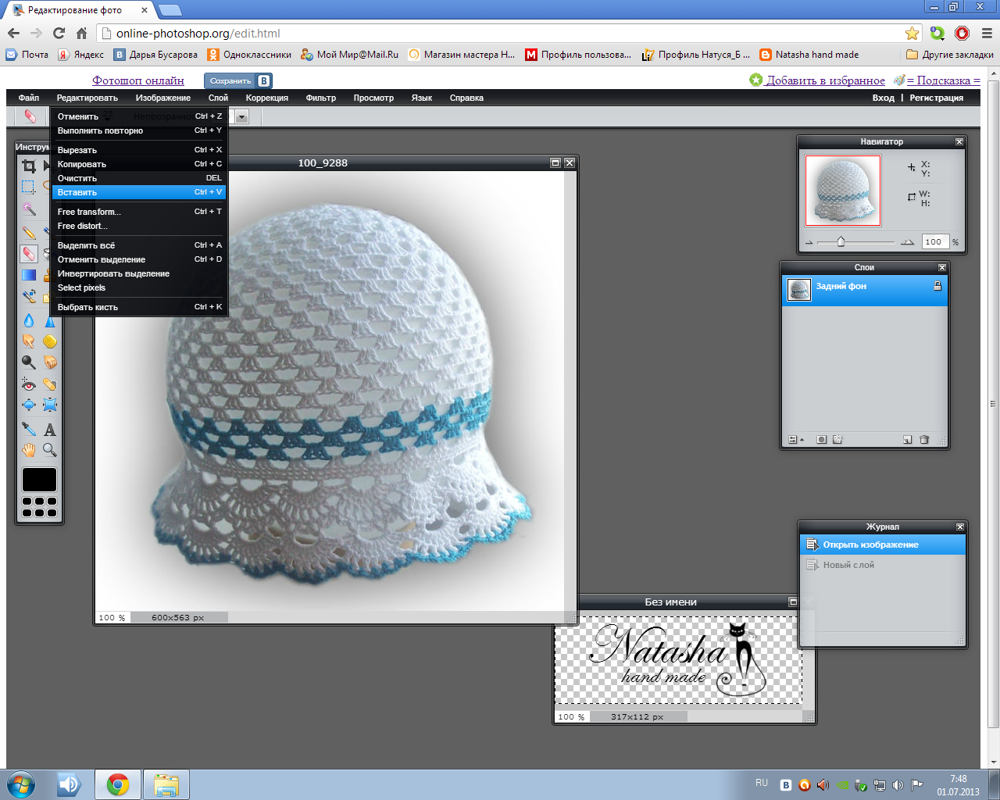Click the navigator zoom slider handle
The image size is (1000, 800).
tap(841, 242)
